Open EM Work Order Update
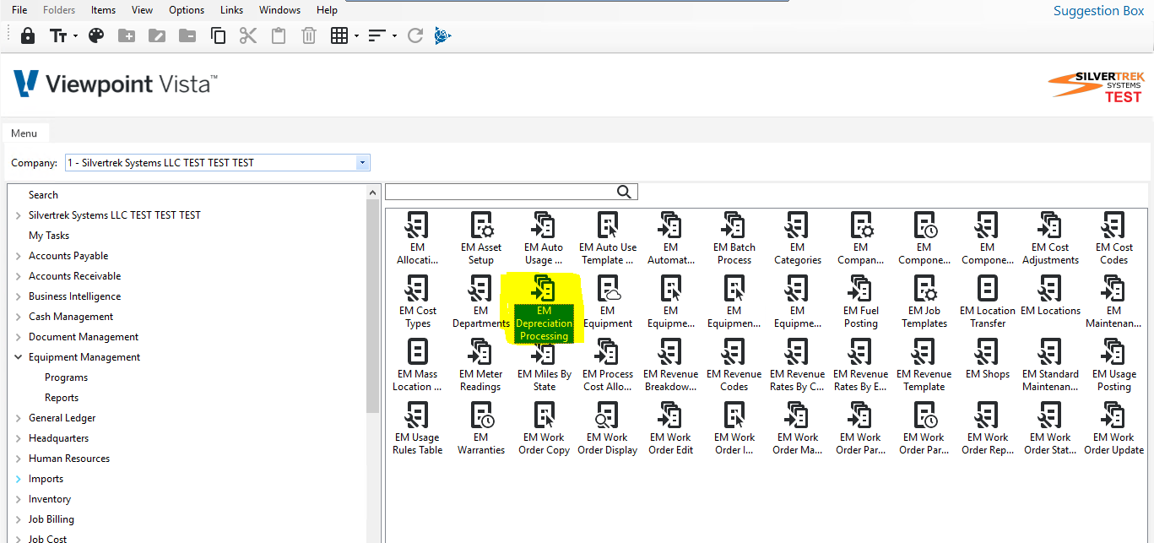 pos(1114,429)
